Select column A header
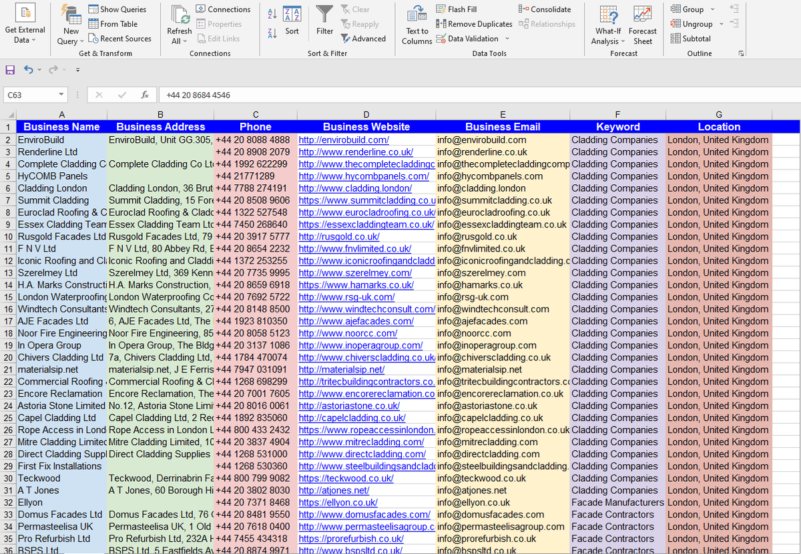 coord(61,115)
